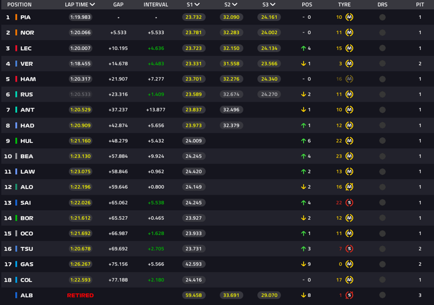Click VER's DRS indicator dot
The height and width of the screenshot is (305, 434).
click(382, 64)
